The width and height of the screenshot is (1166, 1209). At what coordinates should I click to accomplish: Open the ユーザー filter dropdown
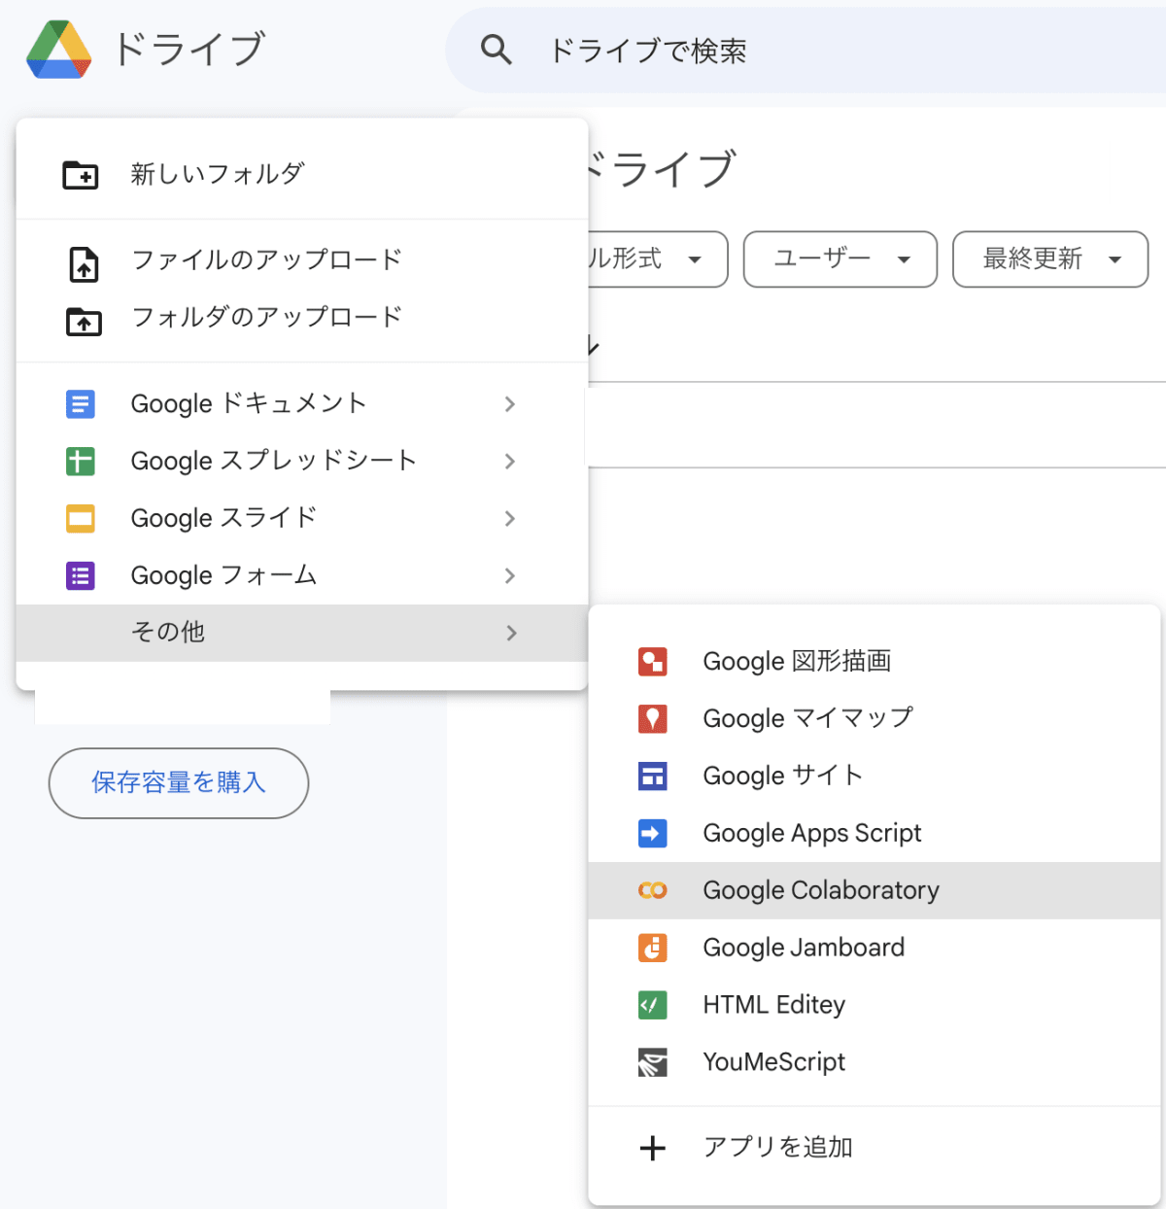pos(840,259)
